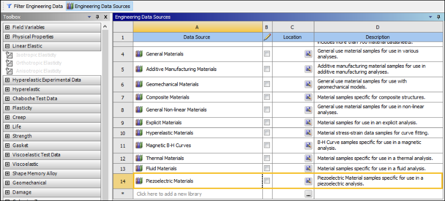
Task: Enable editing checkbox for Hyperelastic Materials
Action: tap(267, 133)
